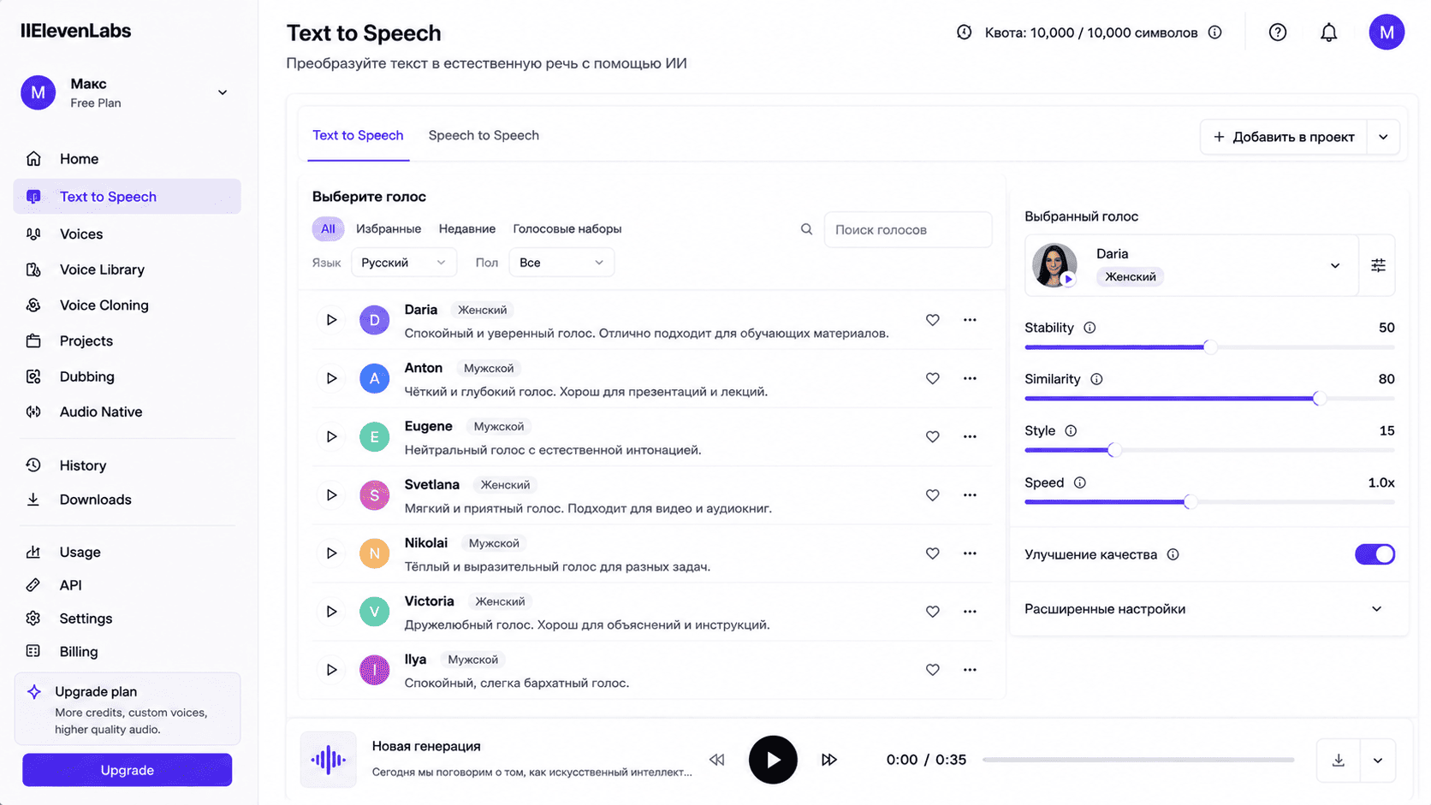The width and height of the screenshot is (1431, 805).
Task: Click the voice search magnifier icon
Action: tap(806, 229)
